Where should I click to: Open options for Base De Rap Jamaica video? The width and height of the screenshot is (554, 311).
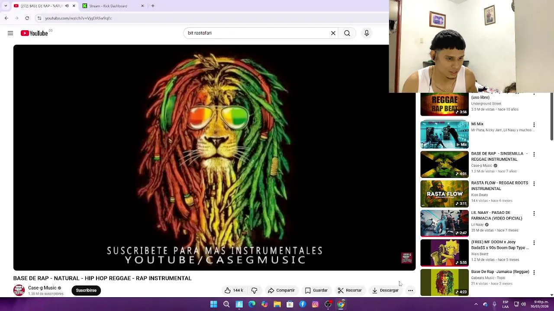click(534, 273)
